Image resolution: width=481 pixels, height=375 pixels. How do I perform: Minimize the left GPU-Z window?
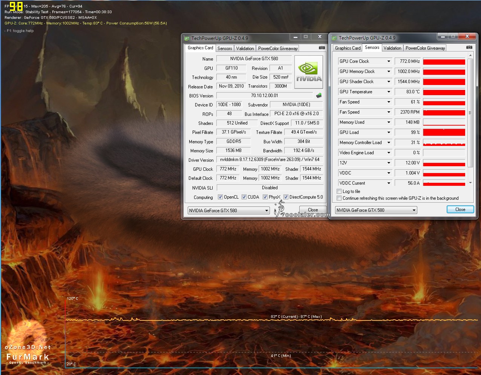pos(296,37)
